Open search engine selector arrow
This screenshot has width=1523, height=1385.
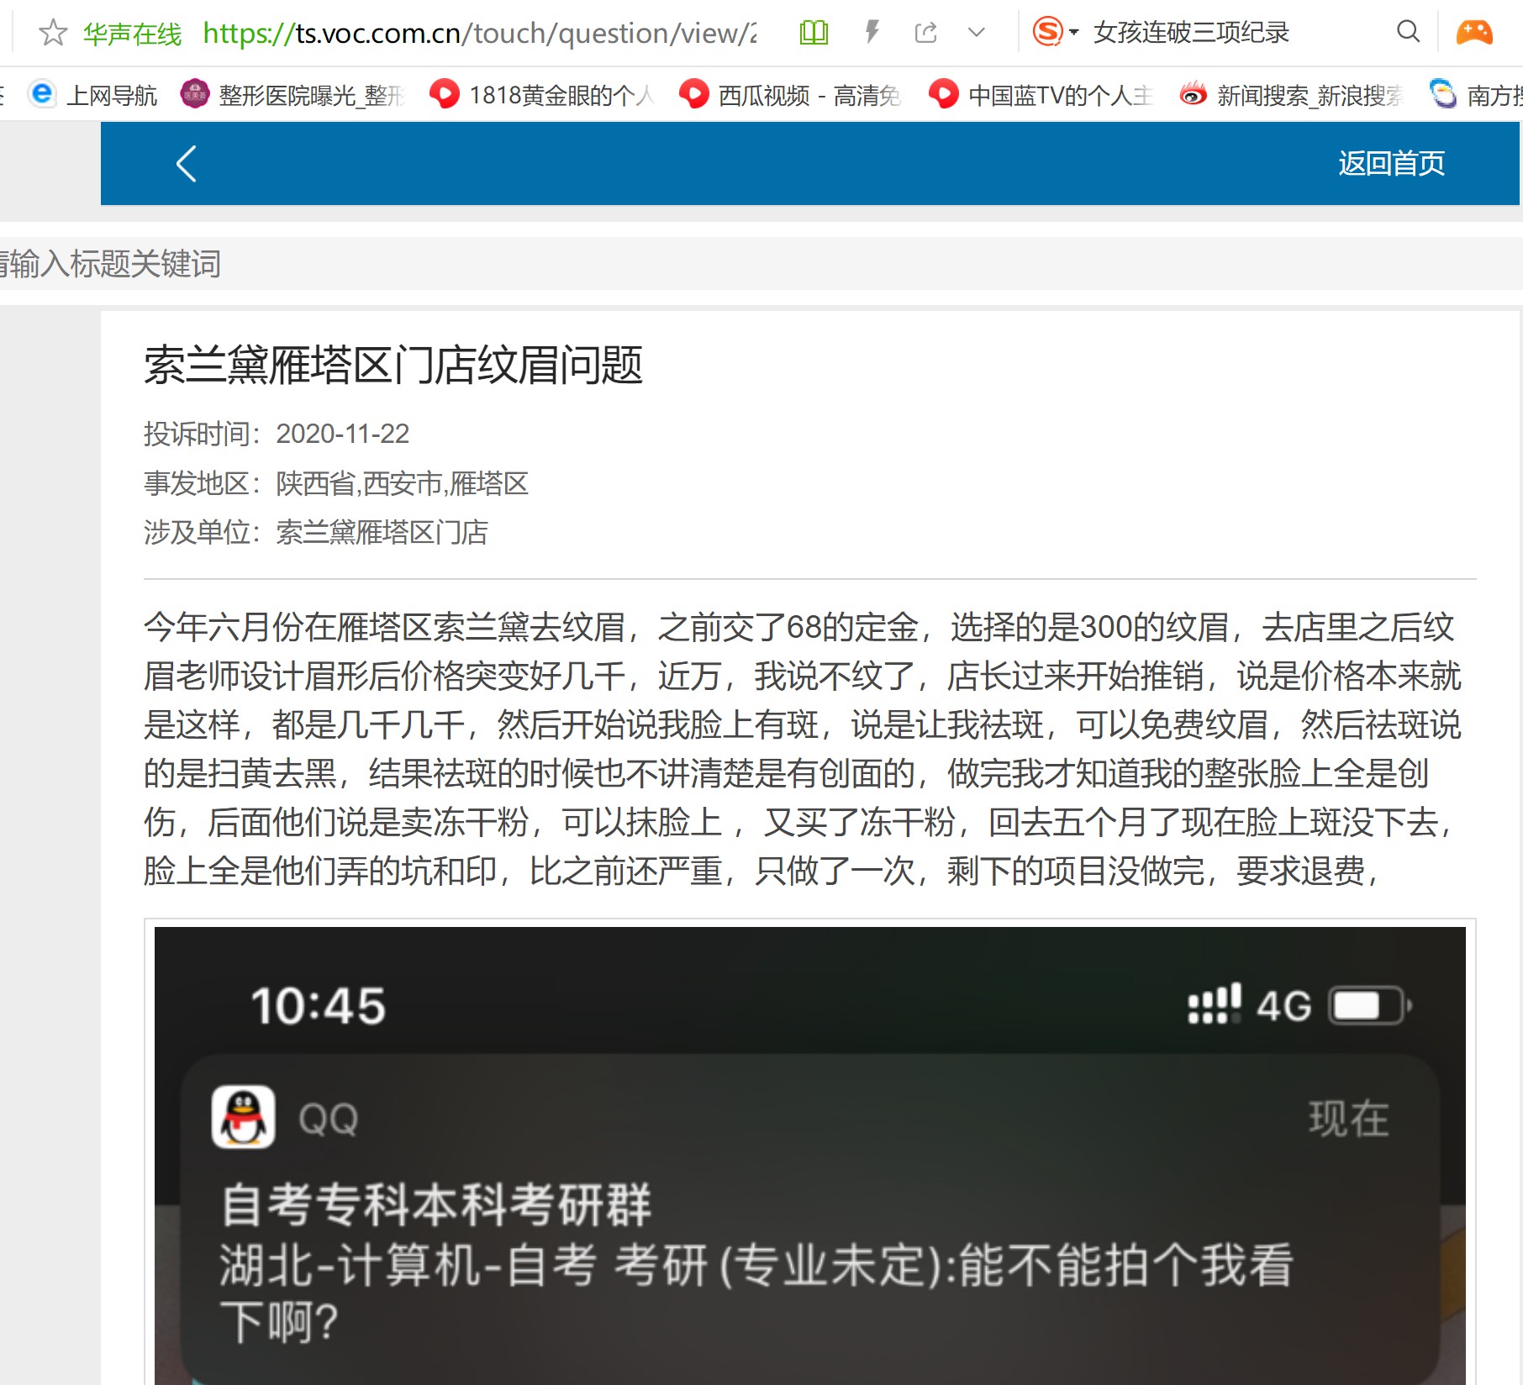1073,33
